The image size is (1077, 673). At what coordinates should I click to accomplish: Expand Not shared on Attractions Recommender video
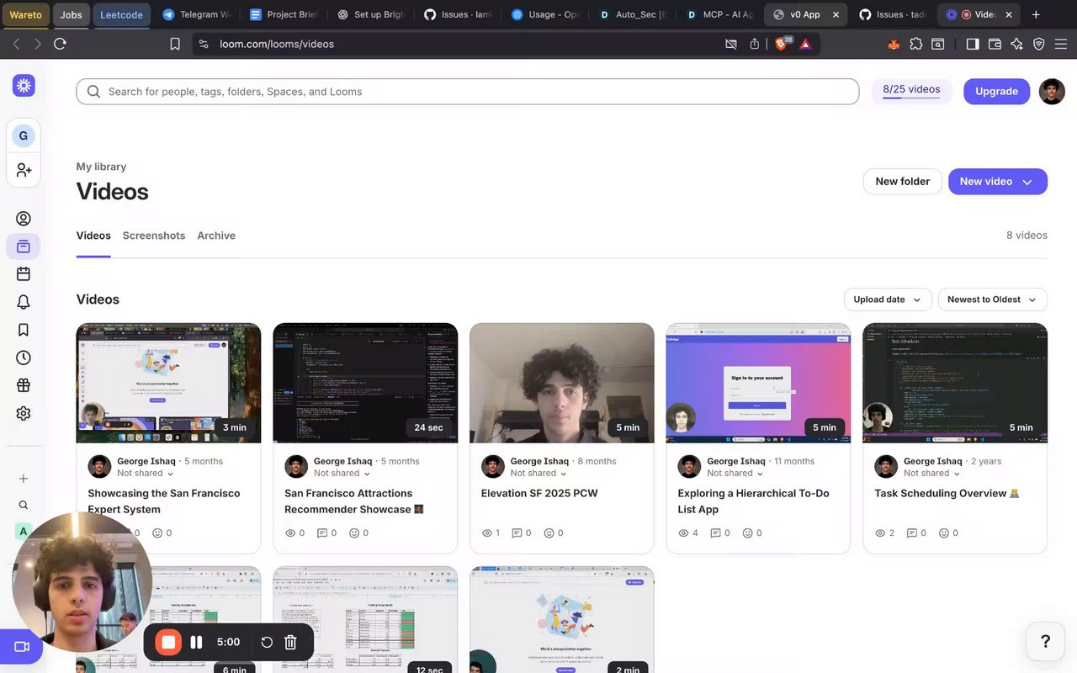pyautogui.click(x=342, y=474)
